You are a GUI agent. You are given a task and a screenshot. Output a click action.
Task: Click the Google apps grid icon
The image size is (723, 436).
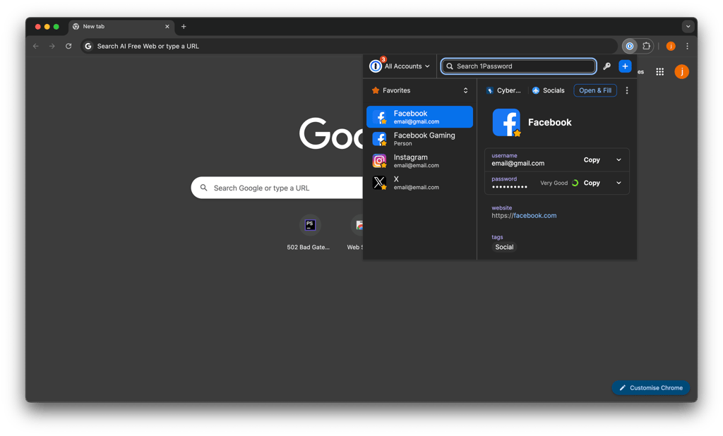660,72
